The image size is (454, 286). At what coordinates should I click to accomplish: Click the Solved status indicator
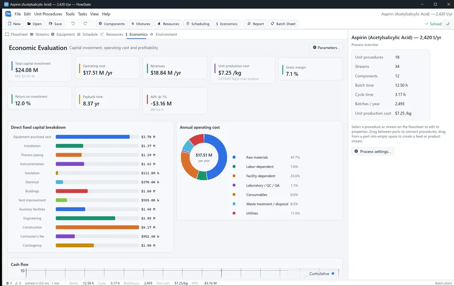[x=433, y=24]
